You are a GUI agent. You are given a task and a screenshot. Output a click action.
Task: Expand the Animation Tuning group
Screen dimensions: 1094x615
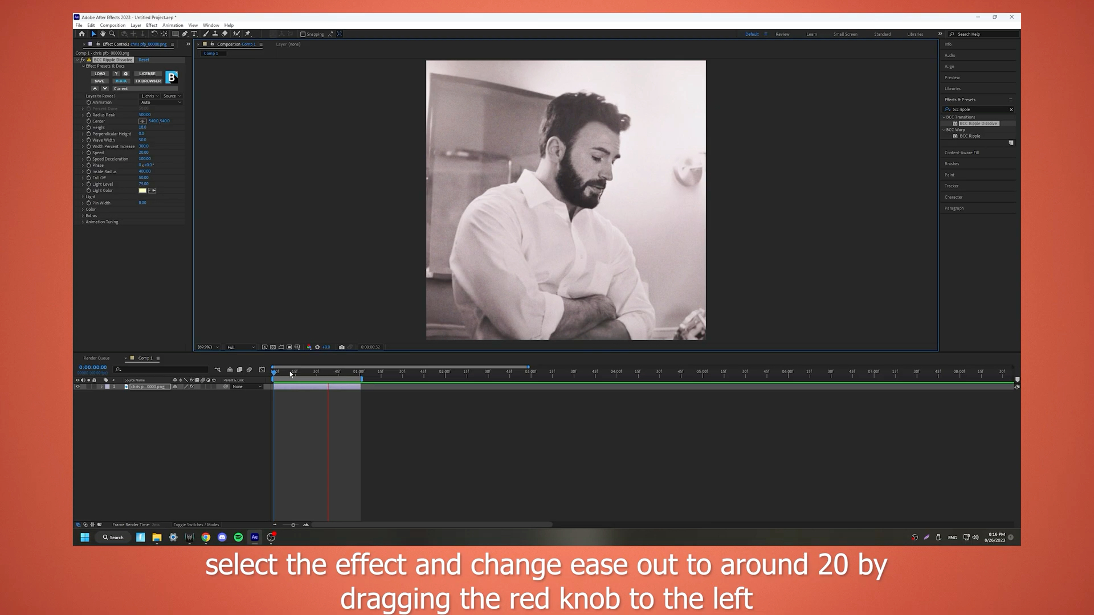point(83,222)
